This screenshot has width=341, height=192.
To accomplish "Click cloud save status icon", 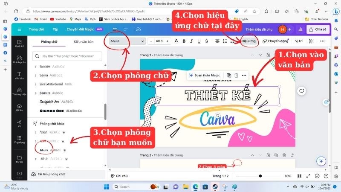I will pyautogui.click(x=138, y=29).
